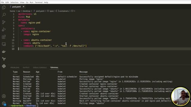The width and height of the screenshot is (191, 107).
Task: Open the File menu
Action: [x=2, y=2]
